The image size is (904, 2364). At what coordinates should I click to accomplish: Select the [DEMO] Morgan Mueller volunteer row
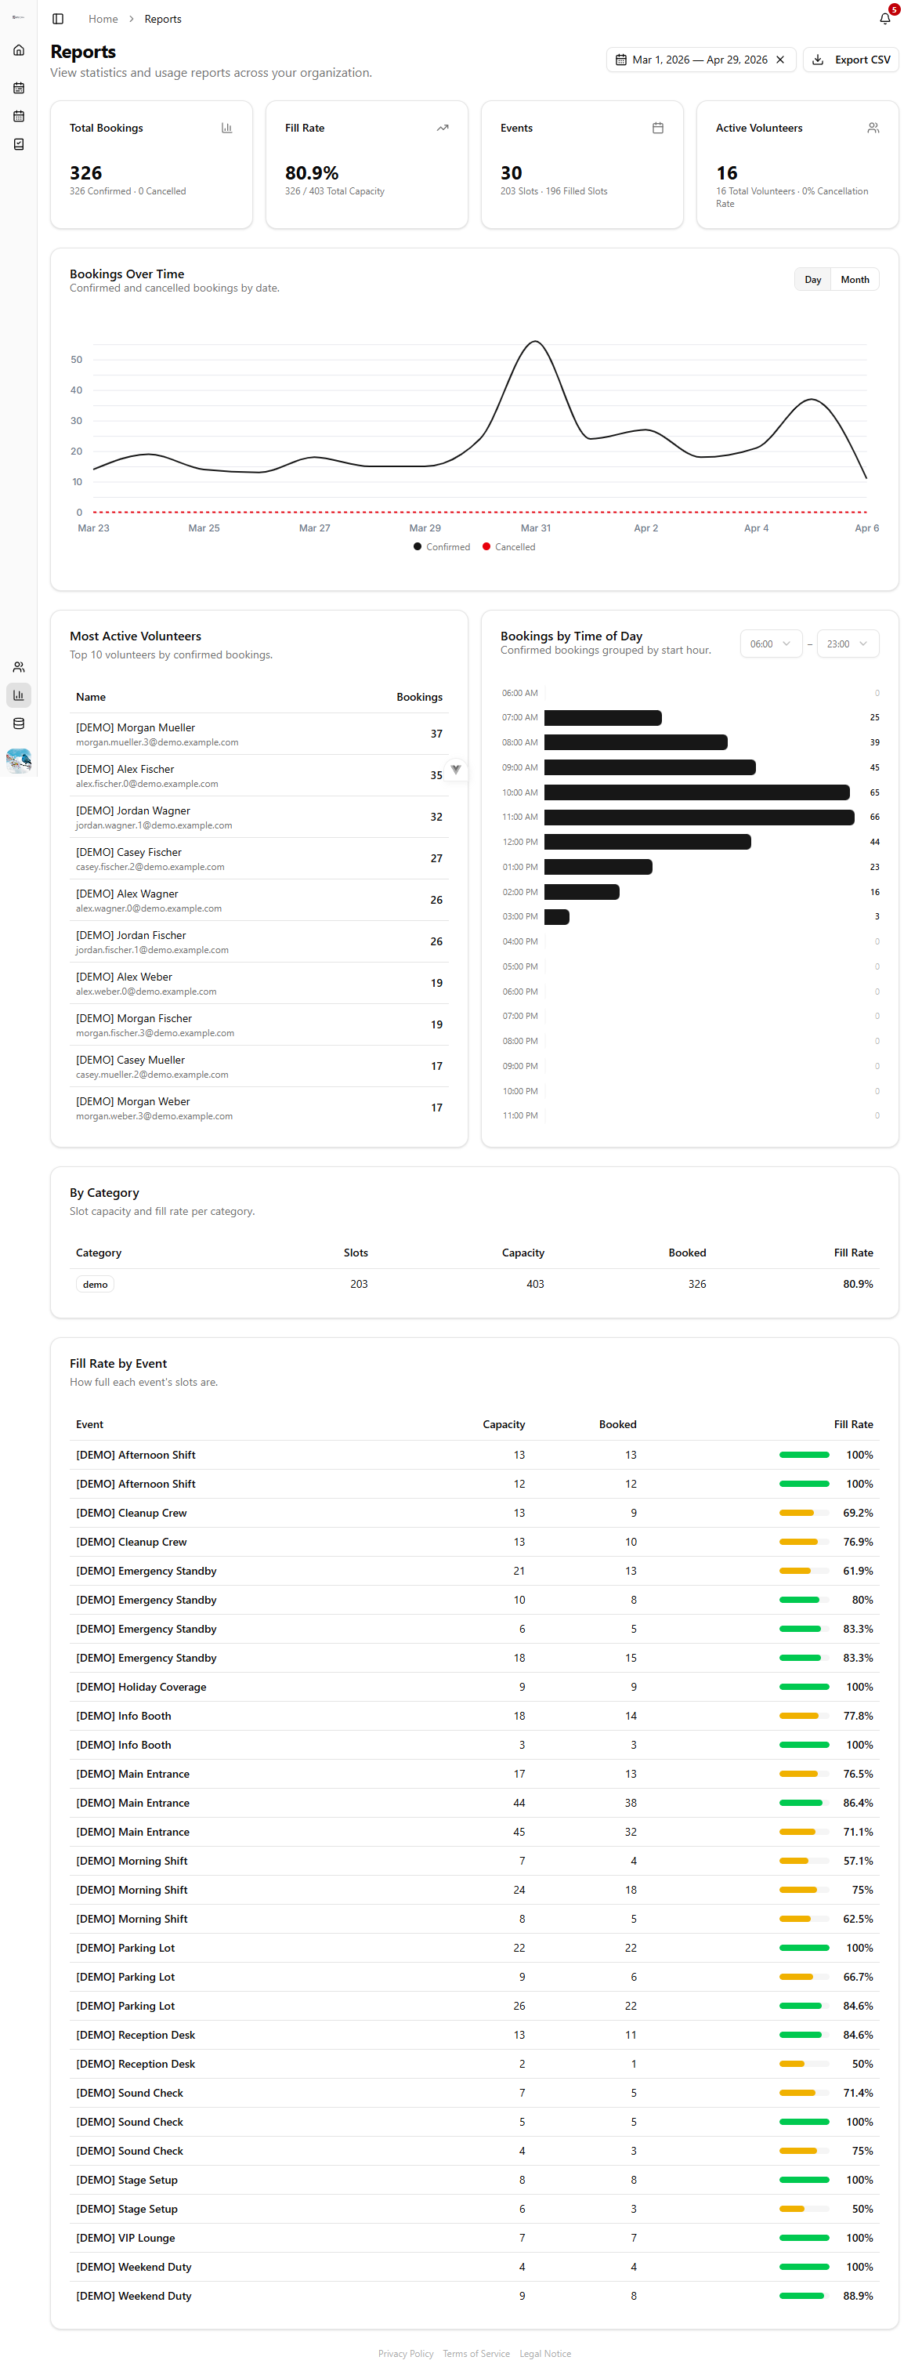click(x=259, y=734)
